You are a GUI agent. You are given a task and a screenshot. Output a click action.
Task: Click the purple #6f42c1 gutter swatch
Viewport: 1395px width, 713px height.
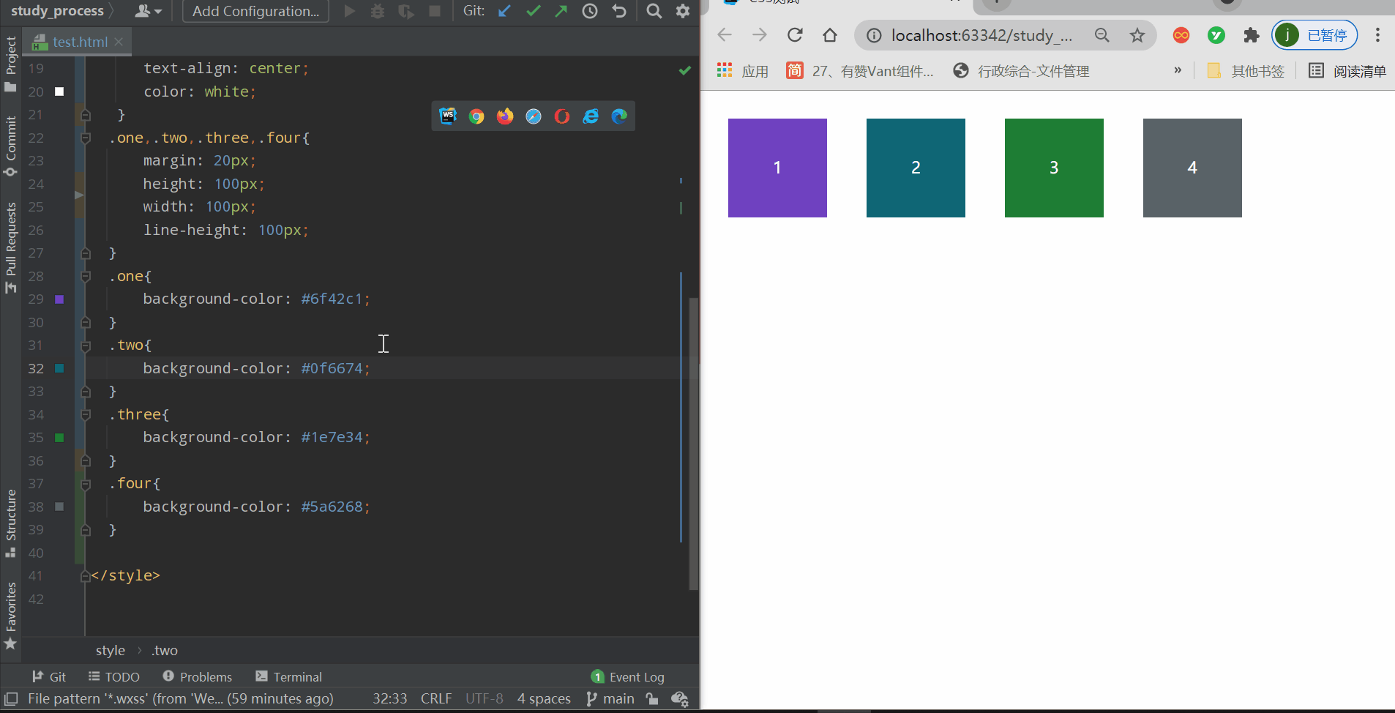tap(59, 299)
